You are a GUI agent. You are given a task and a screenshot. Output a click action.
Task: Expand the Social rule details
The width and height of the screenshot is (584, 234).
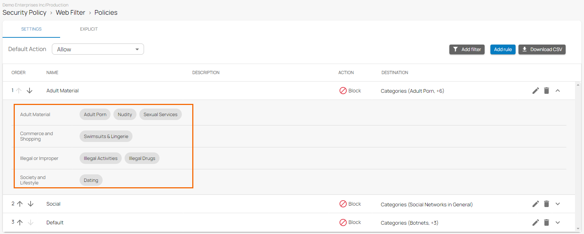click(558, 204)
